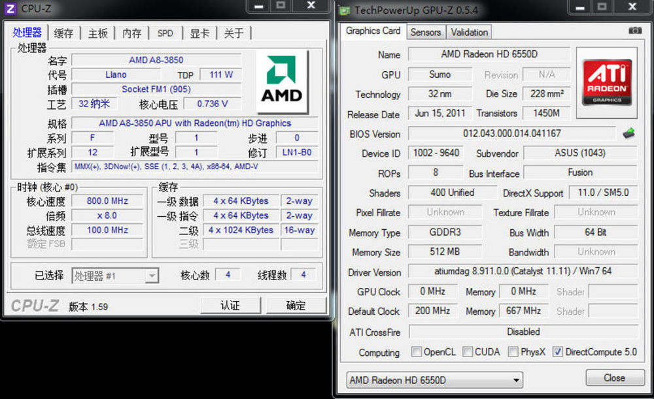654x399 pixels.
Task: Click the ATI CrossFire Disabled field
Action: 523,332
